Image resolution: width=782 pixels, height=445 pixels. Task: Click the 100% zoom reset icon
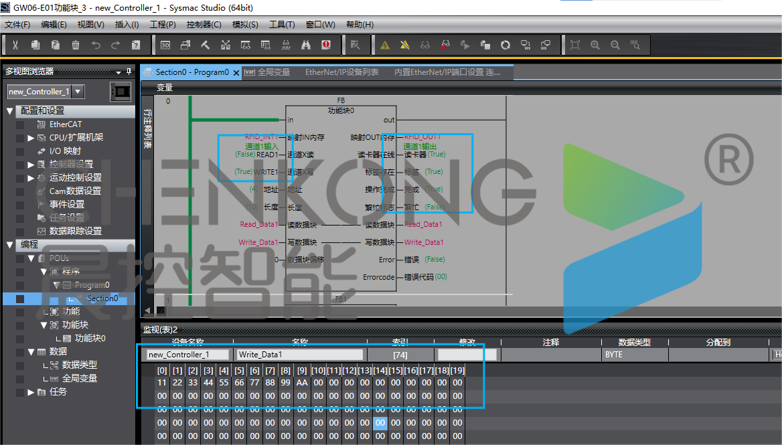[635, 45]
